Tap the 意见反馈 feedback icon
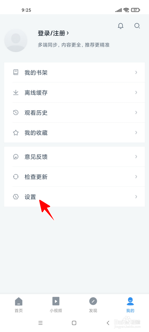This screenshot has height=332, width=149. click(16, 157)
